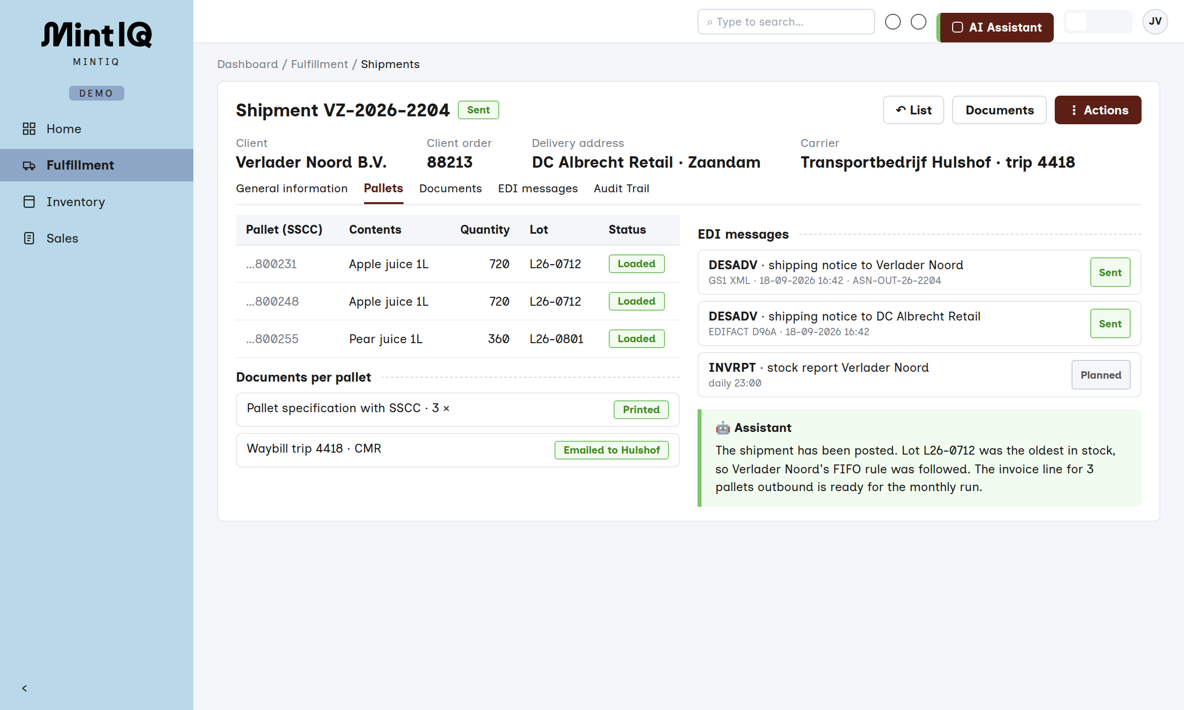The width and height of the screenshot is (1184, 710).
Task: Click the Sent badge beside shipment title
Action: point(479,110)
